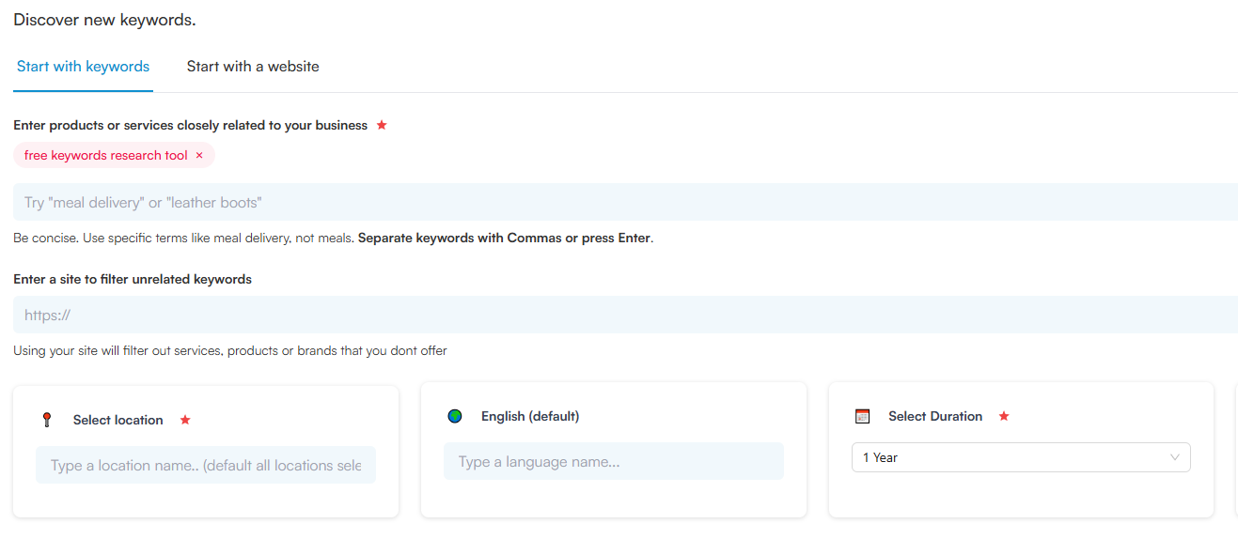Click the calendar icon beside Select Duration
This screenshot has height=539, width=1238.
click(863, 416)
